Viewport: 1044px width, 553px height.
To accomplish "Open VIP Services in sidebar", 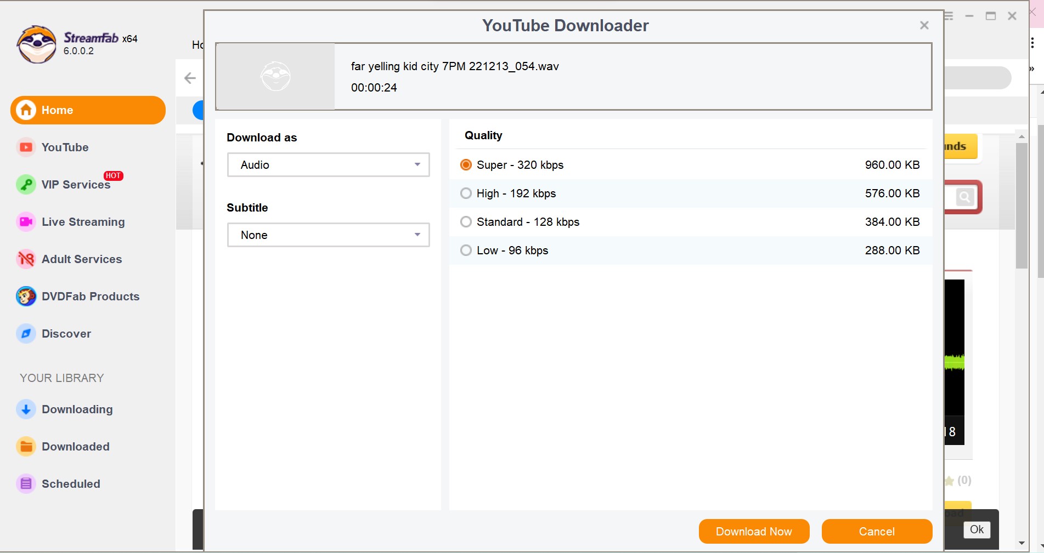I will pyautogui.click(x=76, y=185).
